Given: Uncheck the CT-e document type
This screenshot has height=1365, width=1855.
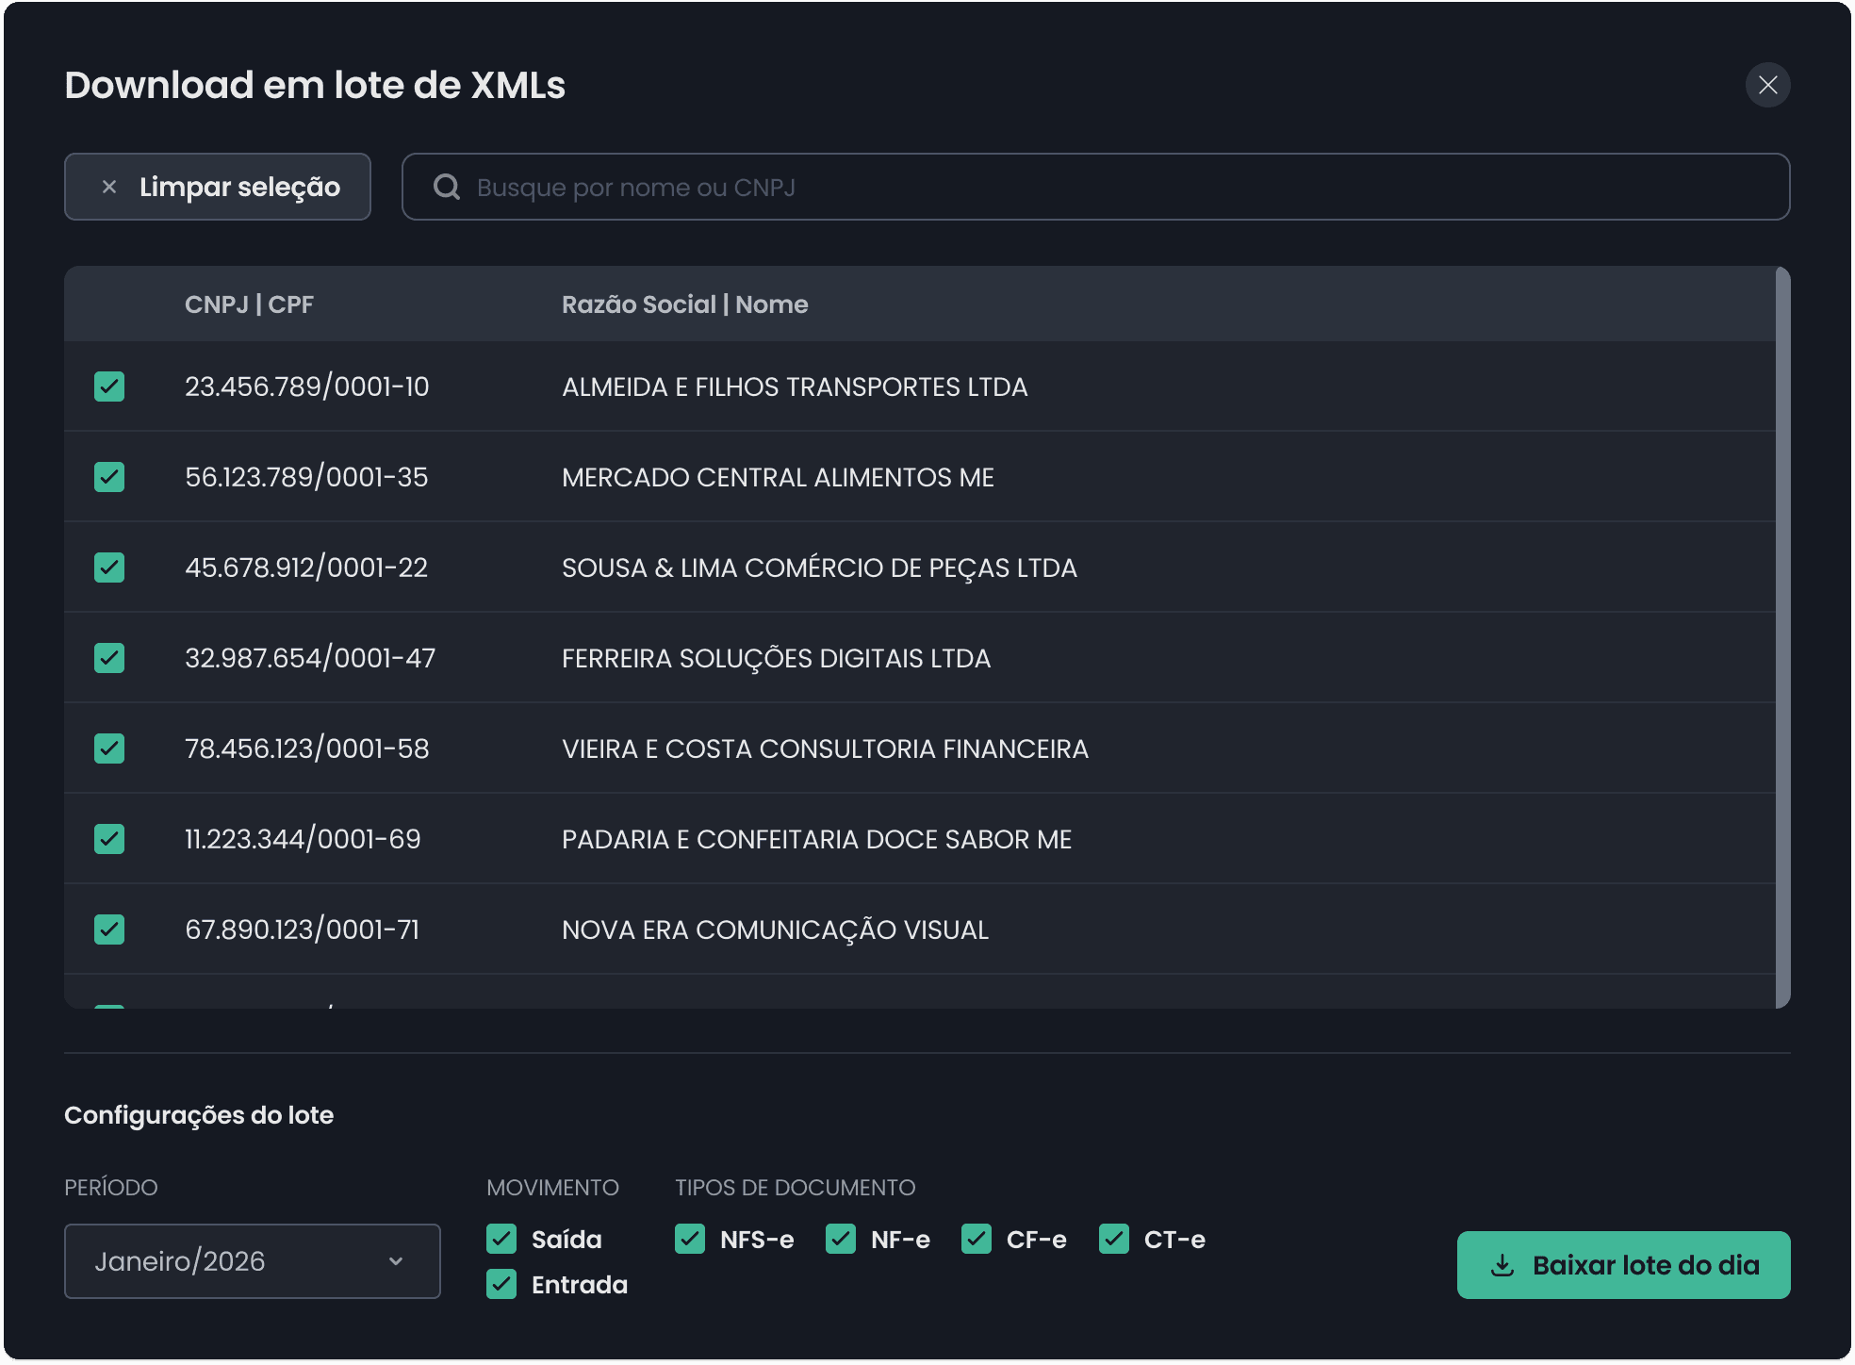Looking at the screenshot, I should coord(1114,1239).
